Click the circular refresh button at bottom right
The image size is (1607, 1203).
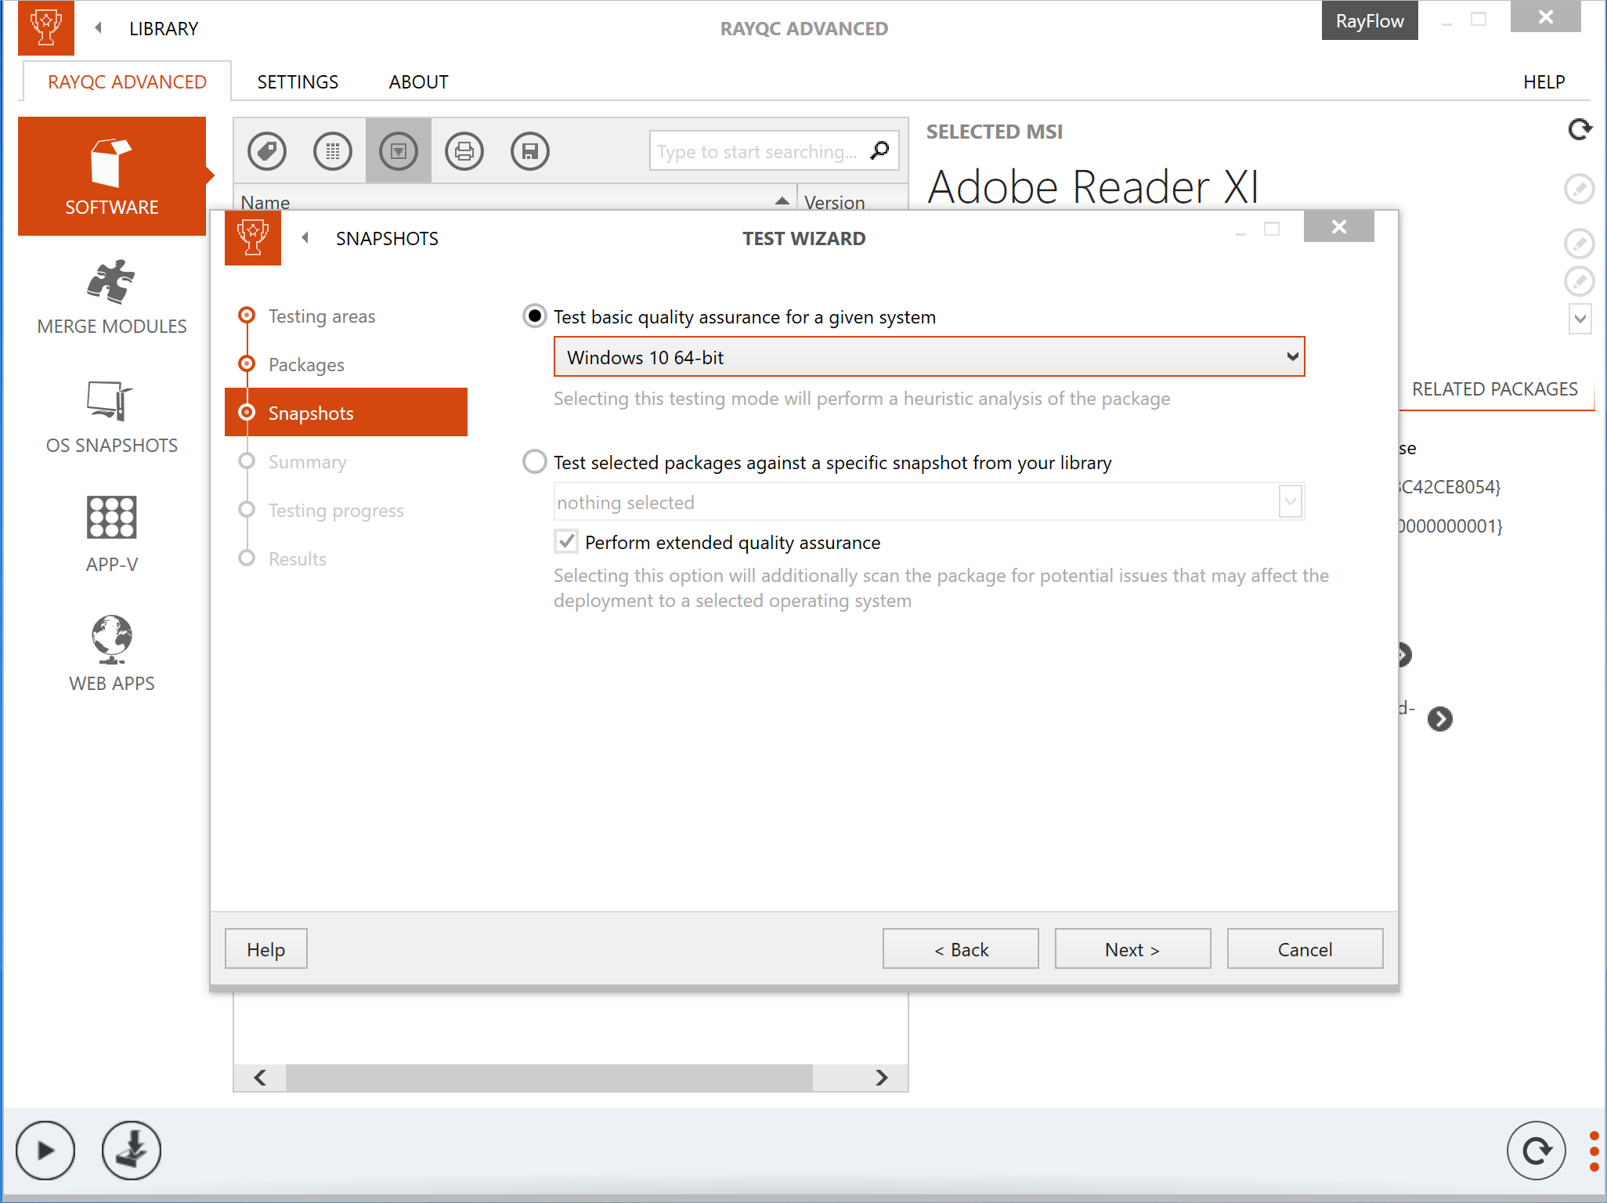[1537, 1150]
